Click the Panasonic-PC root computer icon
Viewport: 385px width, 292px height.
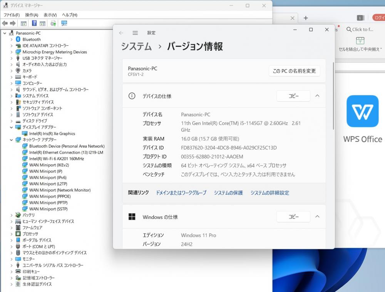[x=11, y=33]
